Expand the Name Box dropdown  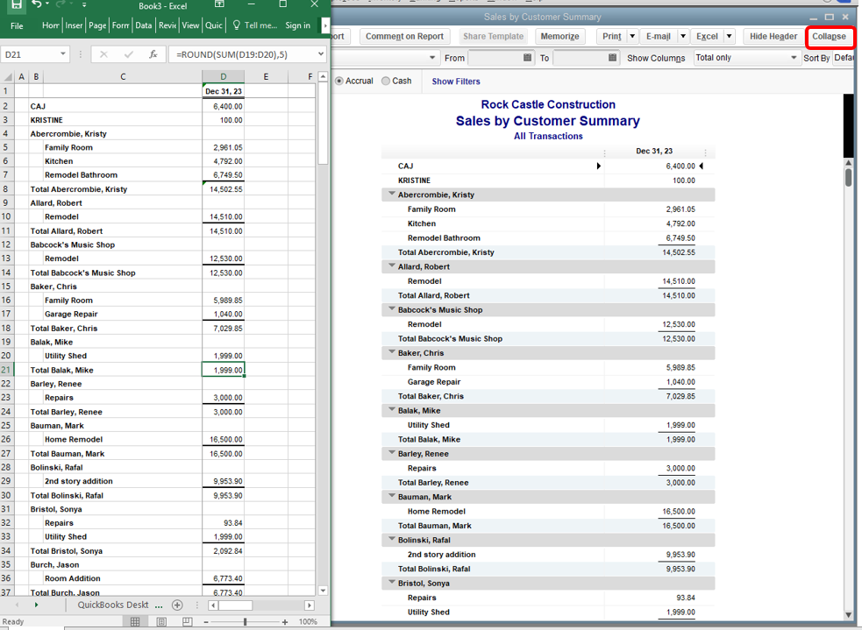click(63, 54)
